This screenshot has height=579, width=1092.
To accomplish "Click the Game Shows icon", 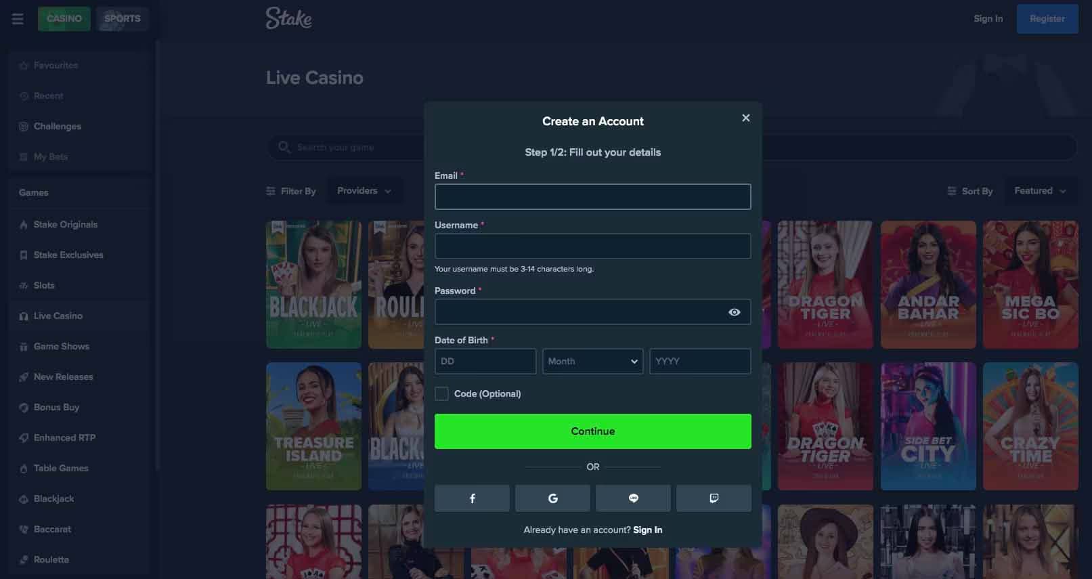I will (24, 347).
